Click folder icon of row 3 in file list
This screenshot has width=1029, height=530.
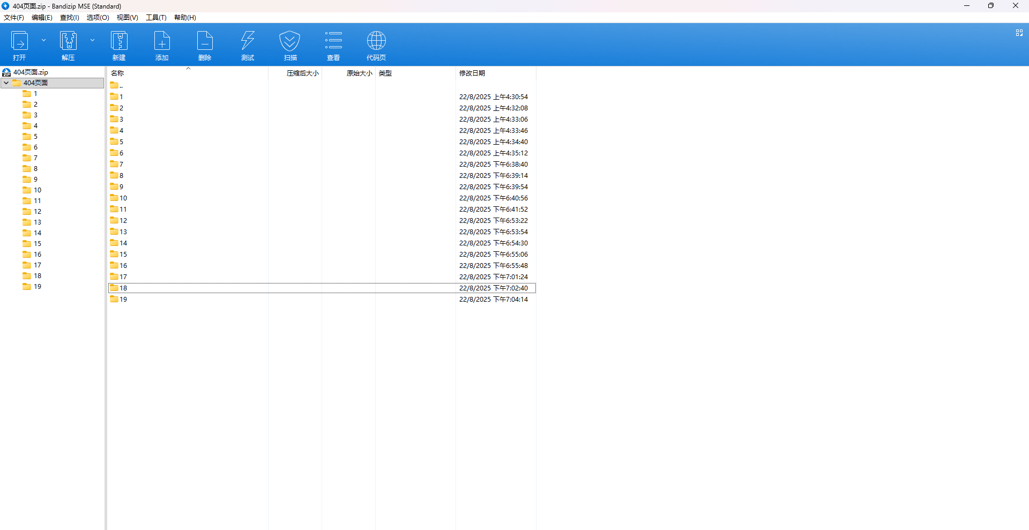[x=114, y=119]
